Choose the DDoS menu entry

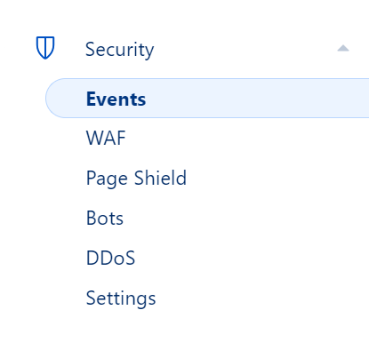[x=110, y=258]
